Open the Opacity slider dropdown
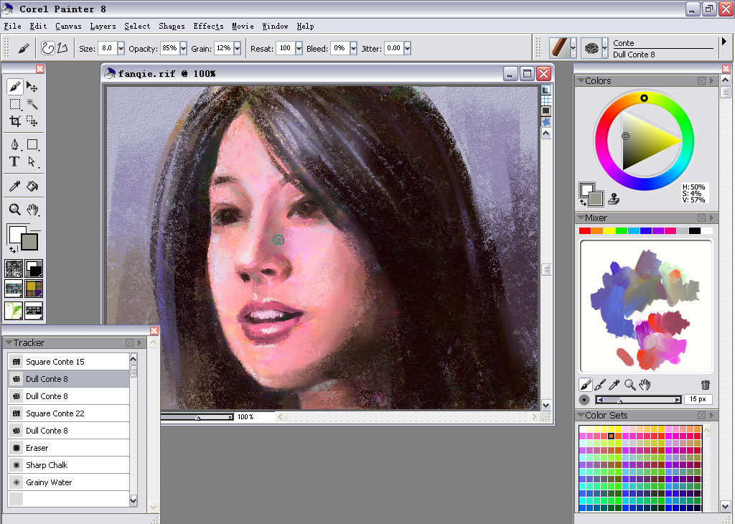This screenshot has height=524, width=735. pos(183,48)
